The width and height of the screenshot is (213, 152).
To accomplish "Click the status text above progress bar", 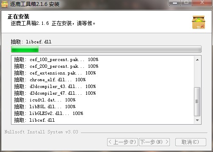I will (x=31, y=42).
